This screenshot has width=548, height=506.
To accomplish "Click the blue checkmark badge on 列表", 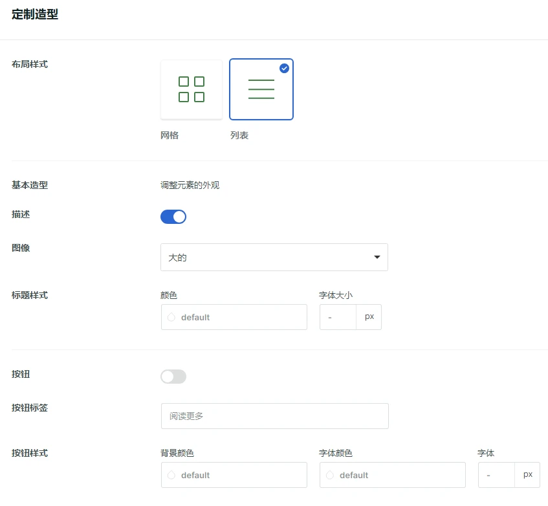I will (285, 68).
